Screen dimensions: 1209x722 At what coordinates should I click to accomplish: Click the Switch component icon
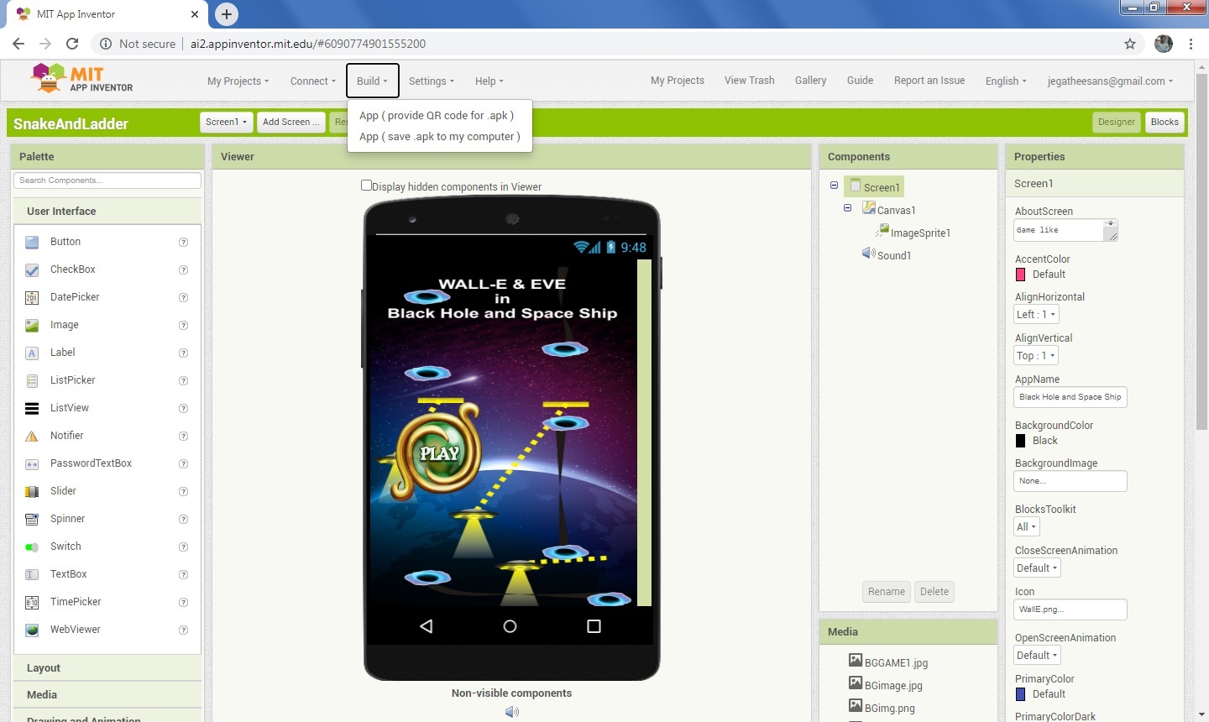tap(32, 547)
